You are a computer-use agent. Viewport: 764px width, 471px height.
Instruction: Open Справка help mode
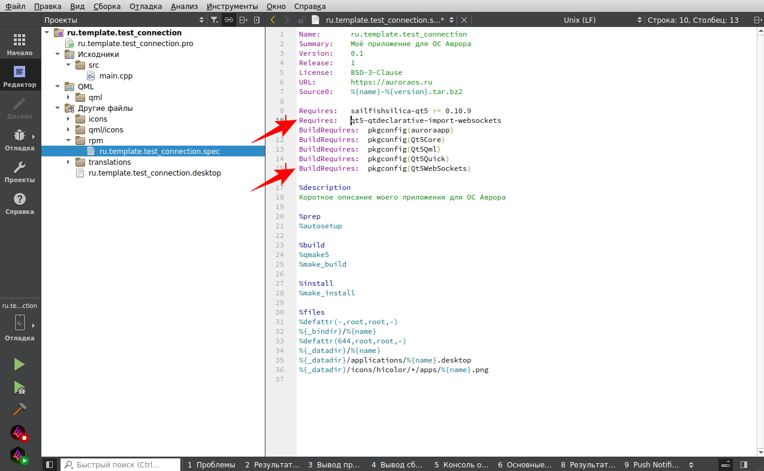tap(20, 204)
